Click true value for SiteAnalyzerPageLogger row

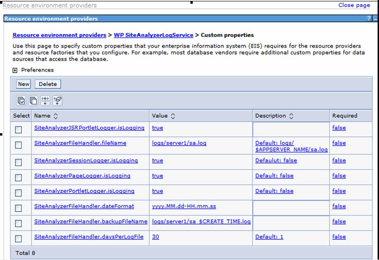point(158,175)
